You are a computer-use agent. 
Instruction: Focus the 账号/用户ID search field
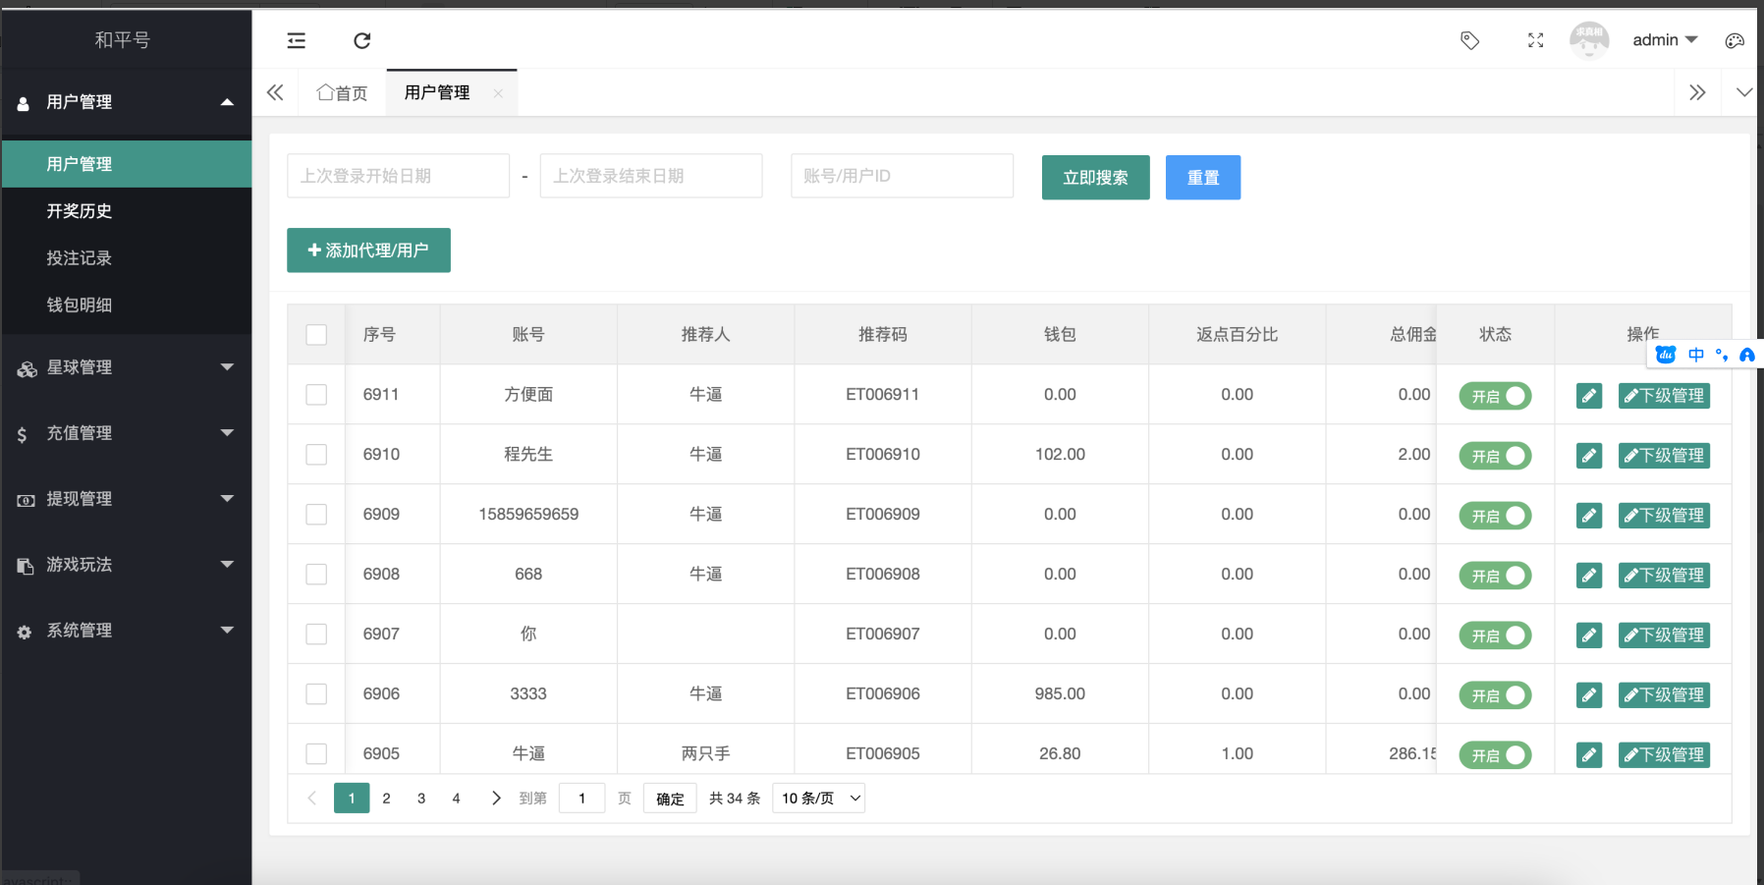coord(902,176)
